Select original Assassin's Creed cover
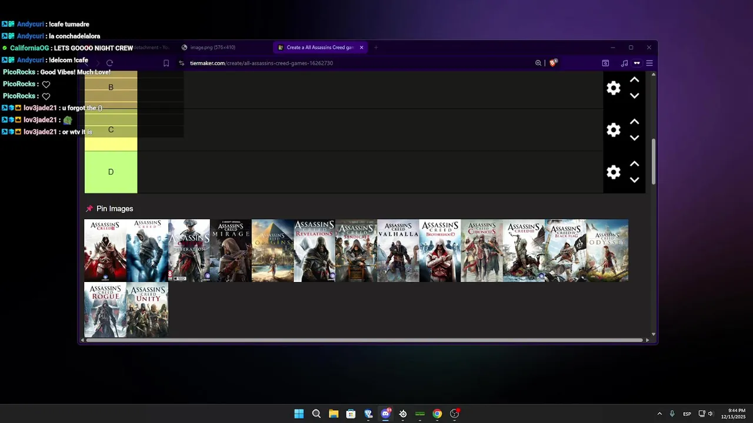The height and width of the screenshot is (423, 753). click(x=147, y=250)
